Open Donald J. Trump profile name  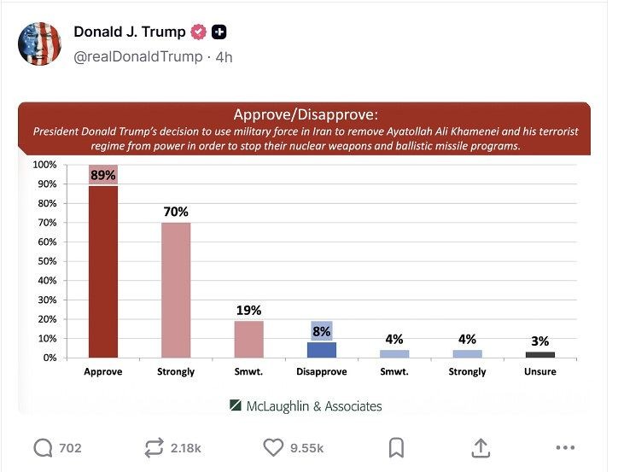(129, 32)
